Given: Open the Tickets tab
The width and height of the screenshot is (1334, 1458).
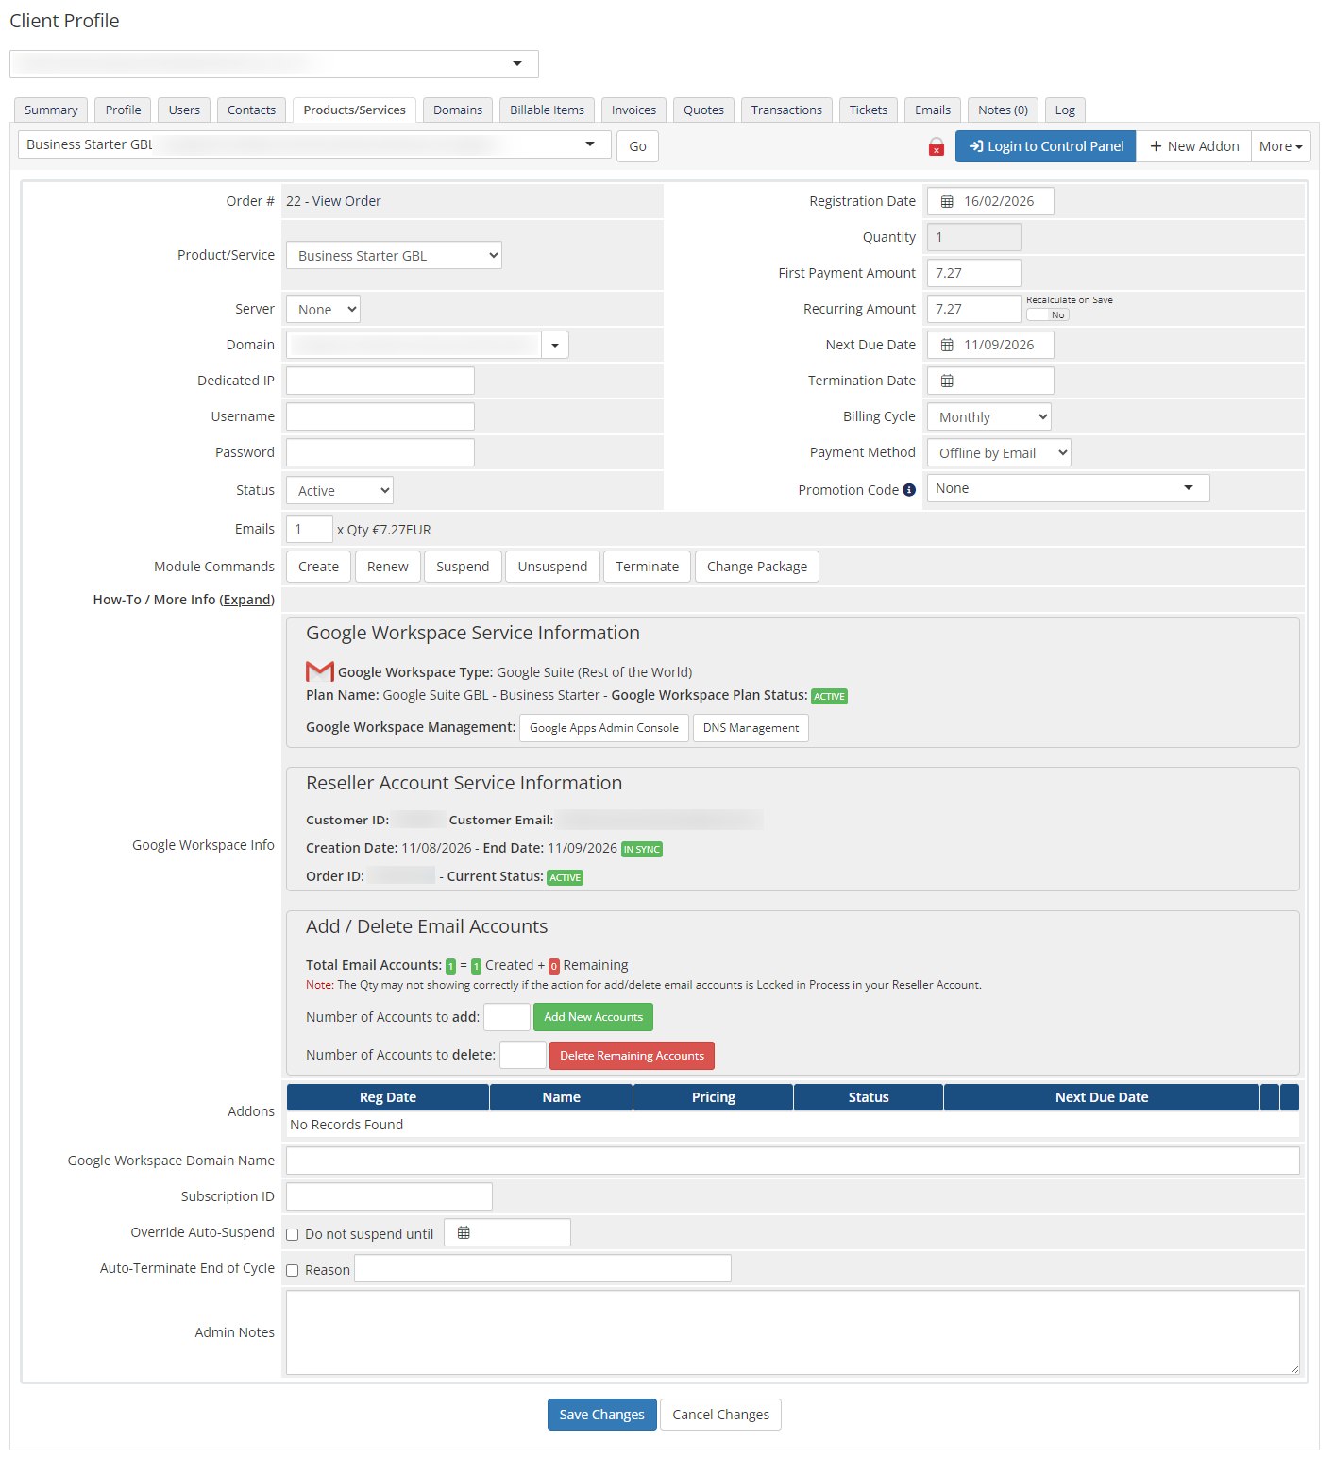Looking at the screenshot, I should pos(869,110).
